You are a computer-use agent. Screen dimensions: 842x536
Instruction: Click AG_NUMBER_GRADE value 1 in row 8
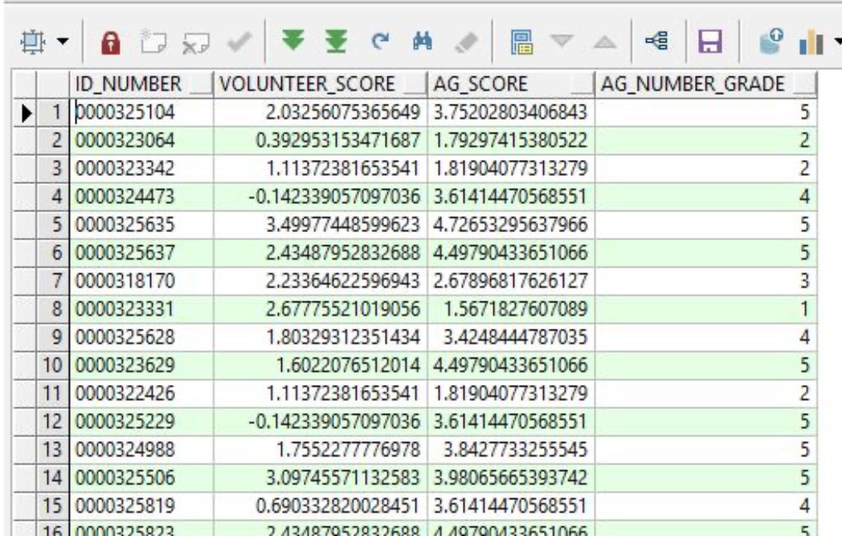pos(705,309)
